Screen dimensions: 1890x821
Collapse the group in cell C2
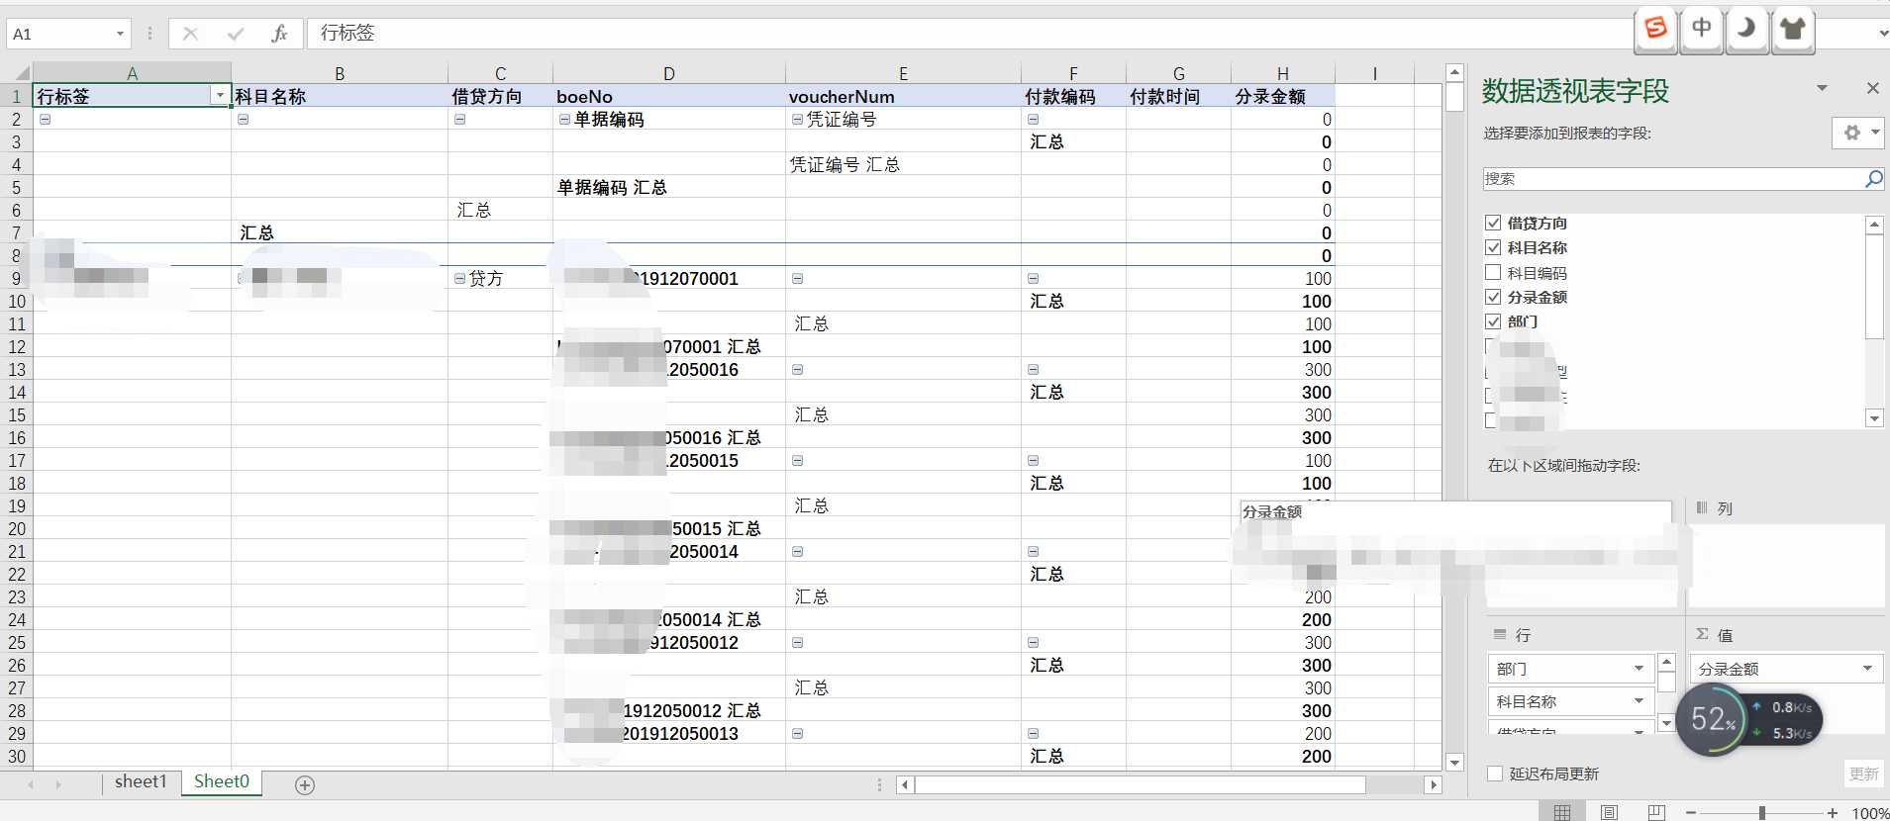(x=459, y=120)
